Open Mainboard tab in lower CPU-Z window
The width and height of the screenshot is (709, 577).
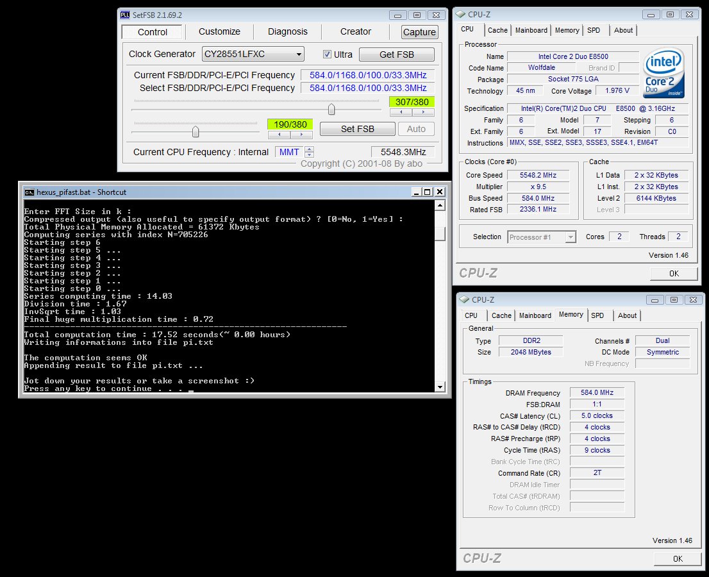pos(535,315)
